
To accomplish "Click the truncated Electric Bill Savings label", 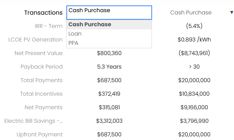I will click(33, 121).
